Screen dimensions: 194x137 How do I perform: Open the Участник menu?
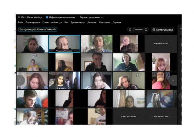click(92, 22)
